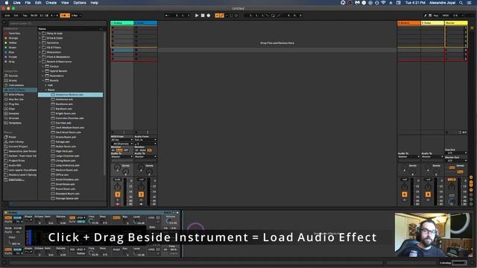Click the Ext sync button
The image size is (477, 268).
16,16
